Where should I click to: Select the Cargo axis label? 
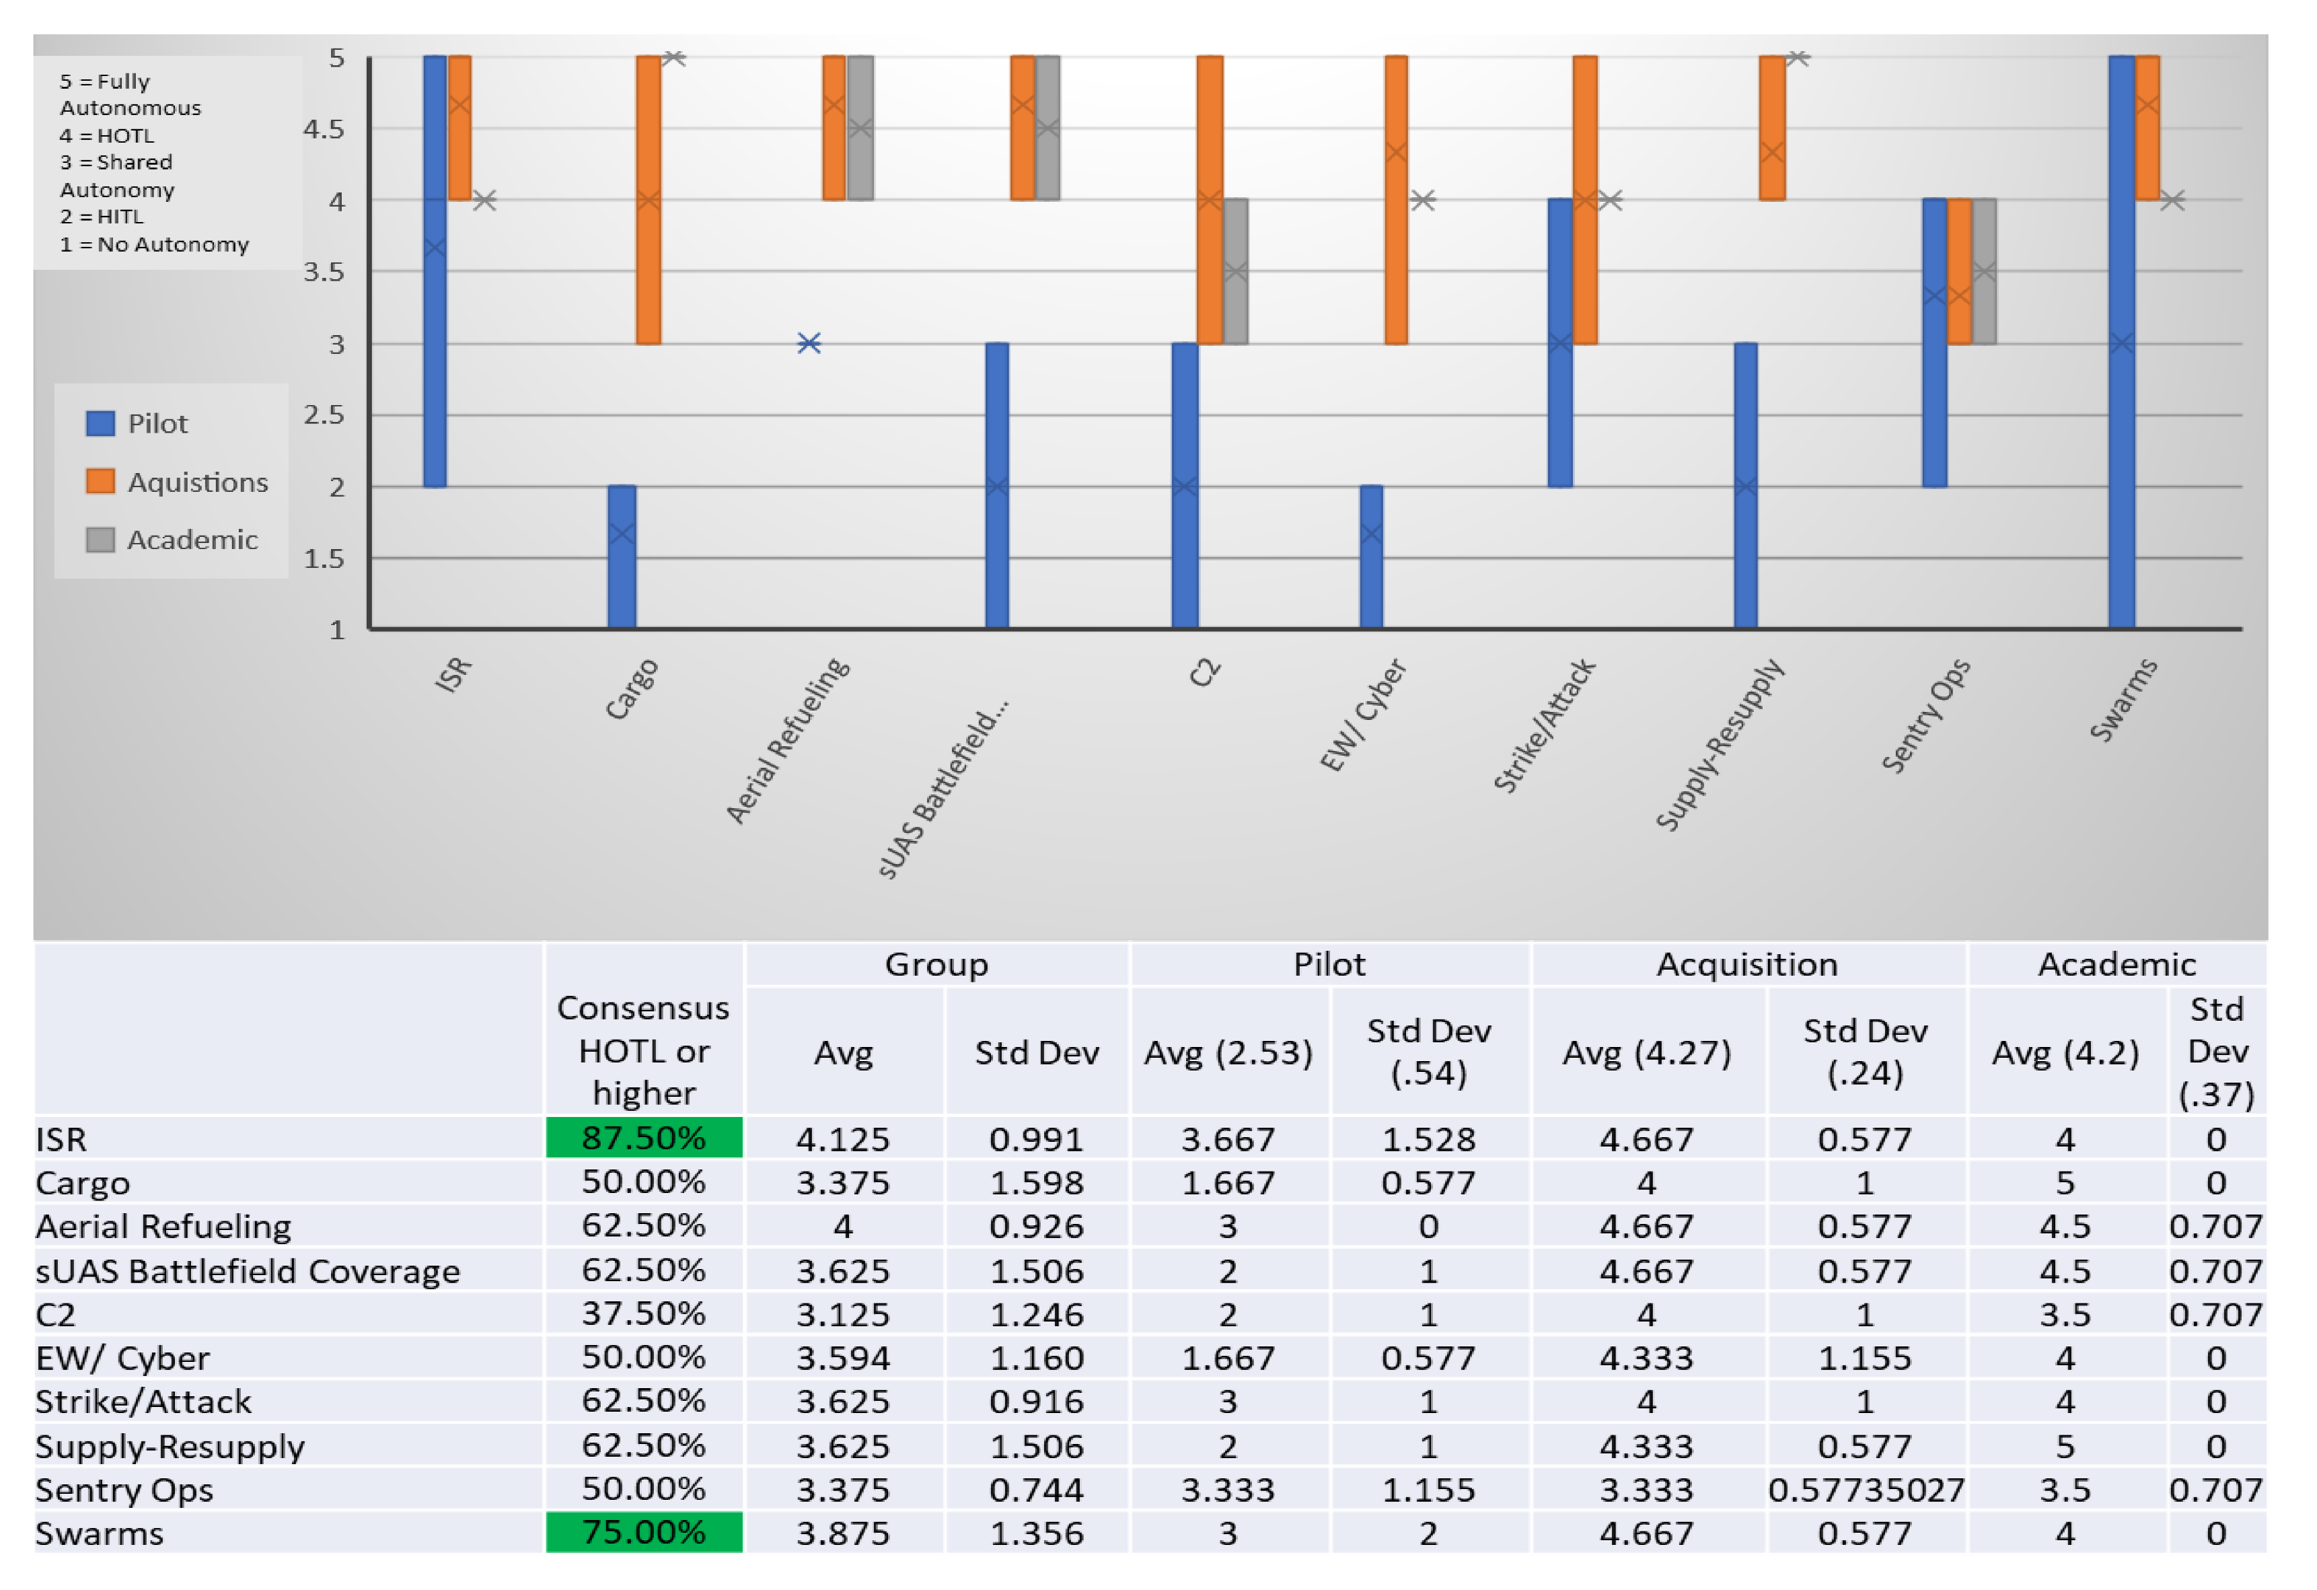[x=632, y=689]
